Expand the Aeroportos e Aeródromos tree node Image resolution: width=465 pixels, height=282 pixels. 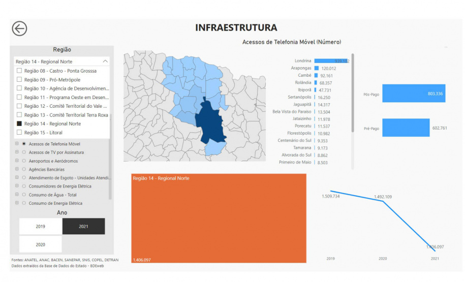pos(17,161)
